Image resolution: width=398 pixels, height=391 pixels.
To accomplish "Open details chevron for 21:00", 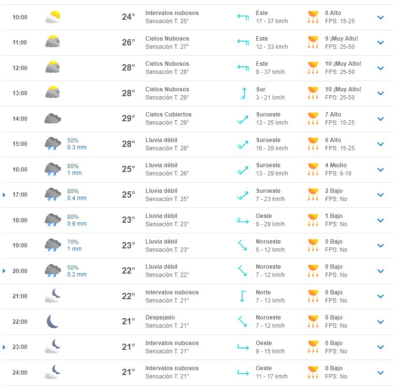I will [381, 296].
